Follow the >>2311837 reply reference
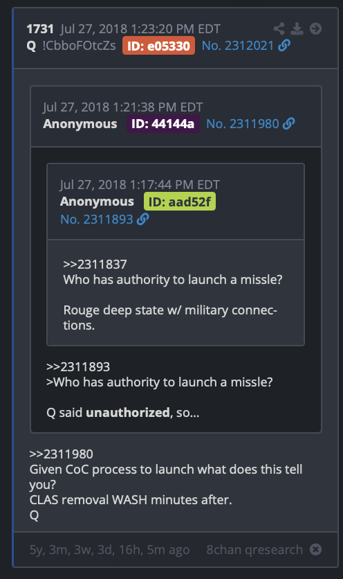This screenshot has width=343, height=579. click(x=95, y=265)
